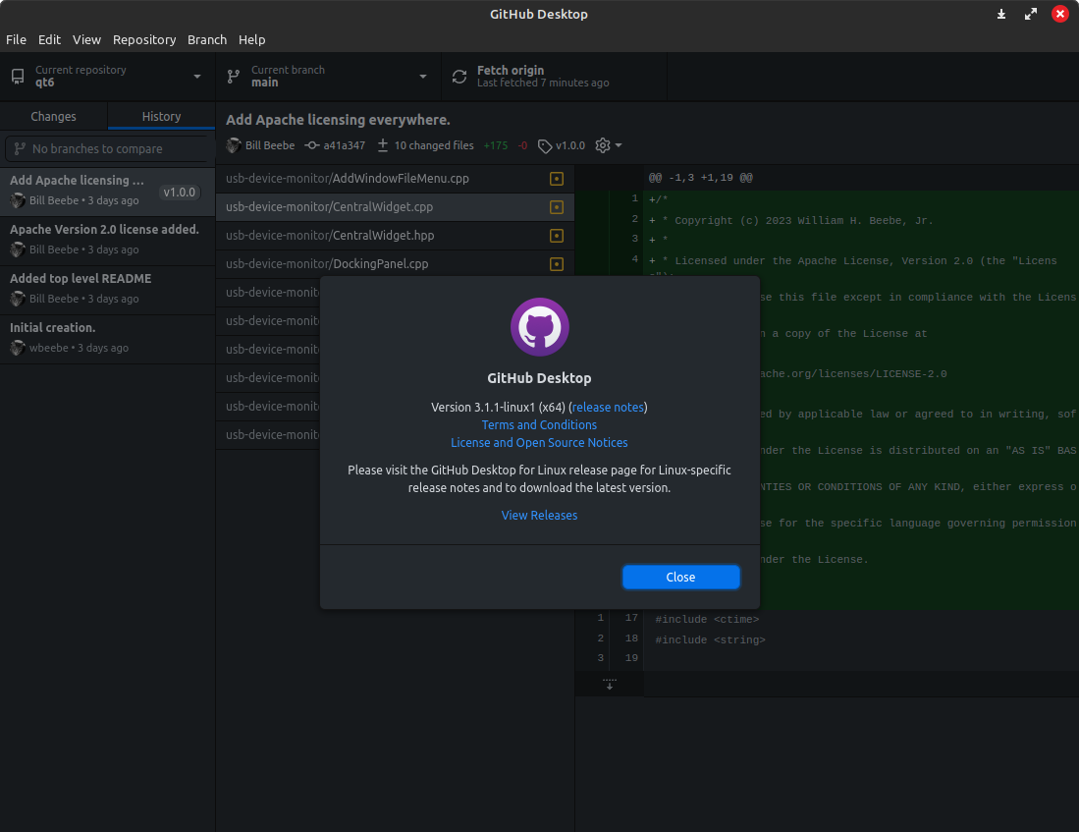Click the '#include <ctime>' diff line

pos(708,619)
